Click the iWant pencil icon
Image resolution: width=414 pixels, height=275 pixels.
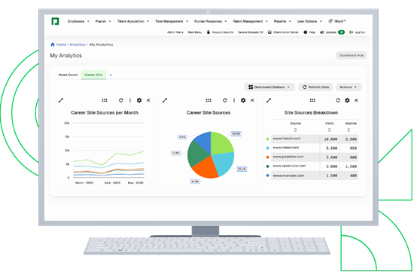[x=330, y=21]
